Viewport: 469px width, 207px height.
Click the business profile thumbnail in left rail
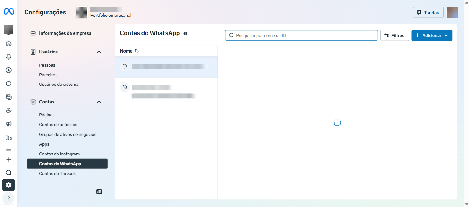9,30
